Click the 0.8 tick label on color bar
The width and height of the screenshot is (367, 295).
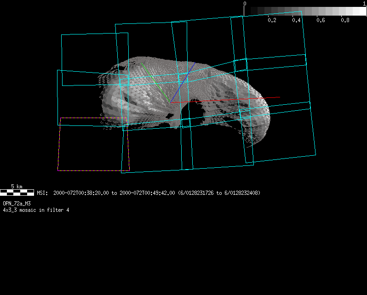click(345, 20)
